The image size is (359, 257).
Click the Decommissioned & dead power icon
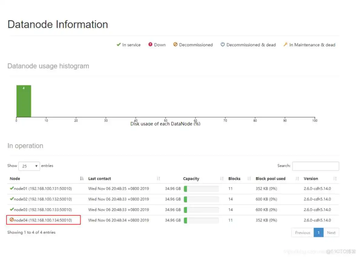pos(223,44)
